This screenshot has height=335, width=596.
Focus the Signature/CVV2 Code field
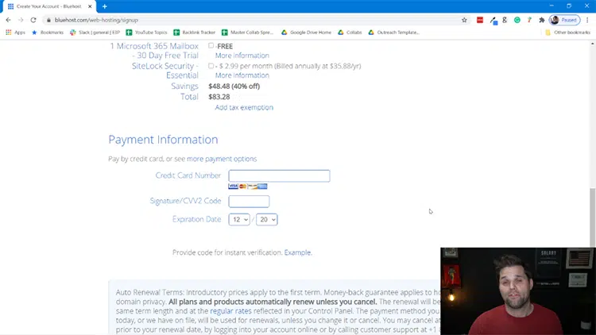pos(249,202)
